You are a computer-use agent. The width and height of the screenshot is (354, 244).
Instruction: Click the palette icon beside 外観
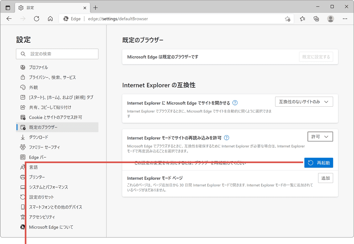pos(23,87)
